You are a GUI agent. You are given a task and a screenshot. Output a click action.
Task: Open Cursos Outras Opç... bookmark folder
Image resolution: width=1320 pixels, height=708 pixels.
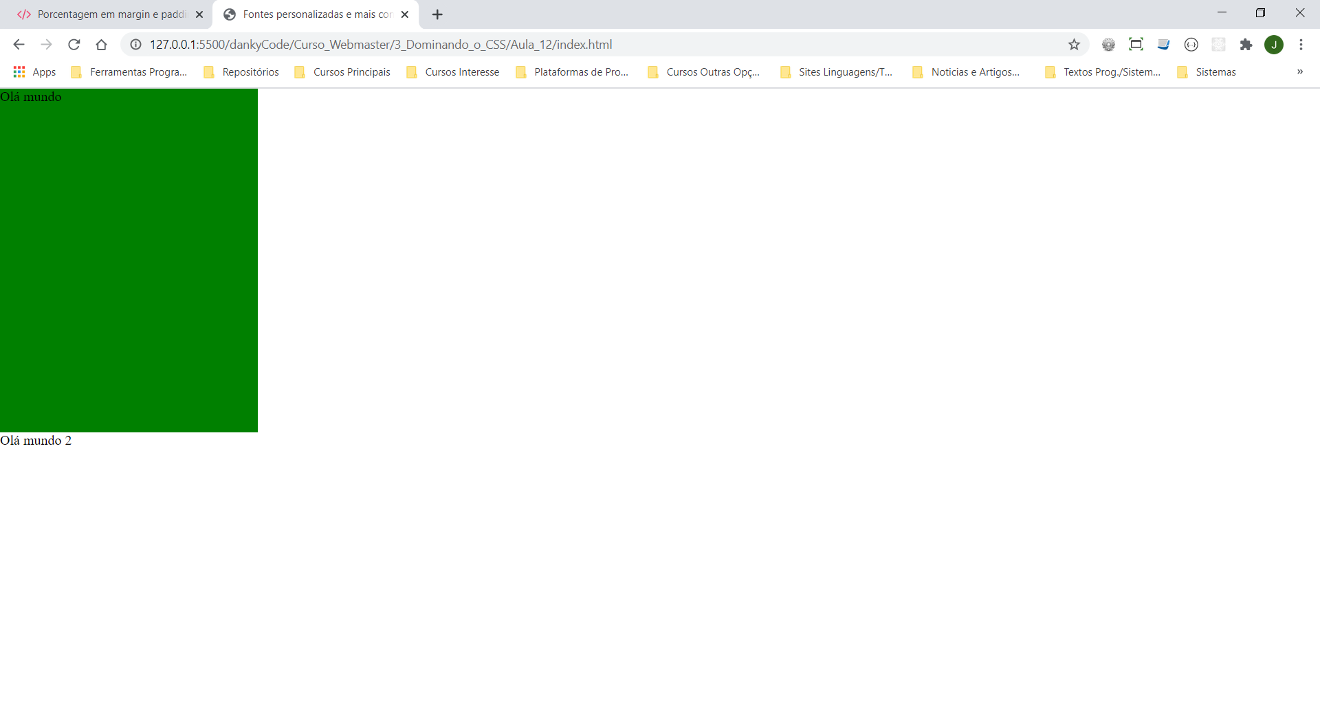[x=704, y=72]
